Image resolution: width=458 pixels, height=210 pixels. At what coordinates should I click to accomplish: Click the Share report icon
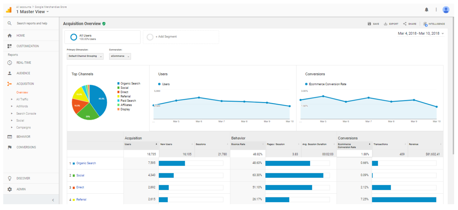tap(405, 24)
